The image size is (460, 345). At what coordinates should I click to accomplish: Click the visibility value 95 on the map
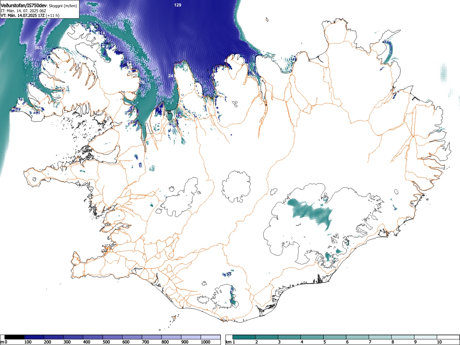click(113, 45)
